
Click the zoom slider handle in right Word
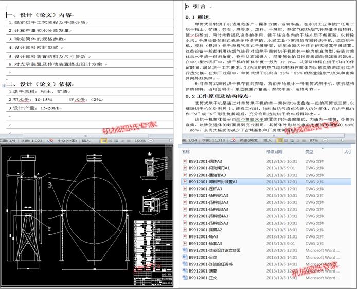click(x=342, y=140)
